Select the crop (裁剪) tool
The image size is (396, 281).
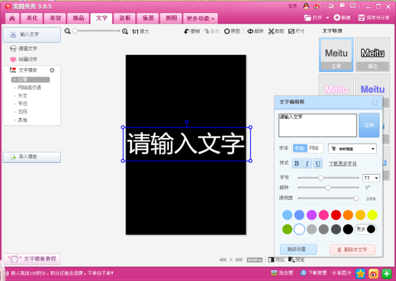point(272,31)
